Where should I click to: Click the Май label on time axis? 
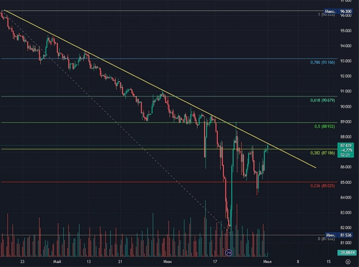[57, 261]
